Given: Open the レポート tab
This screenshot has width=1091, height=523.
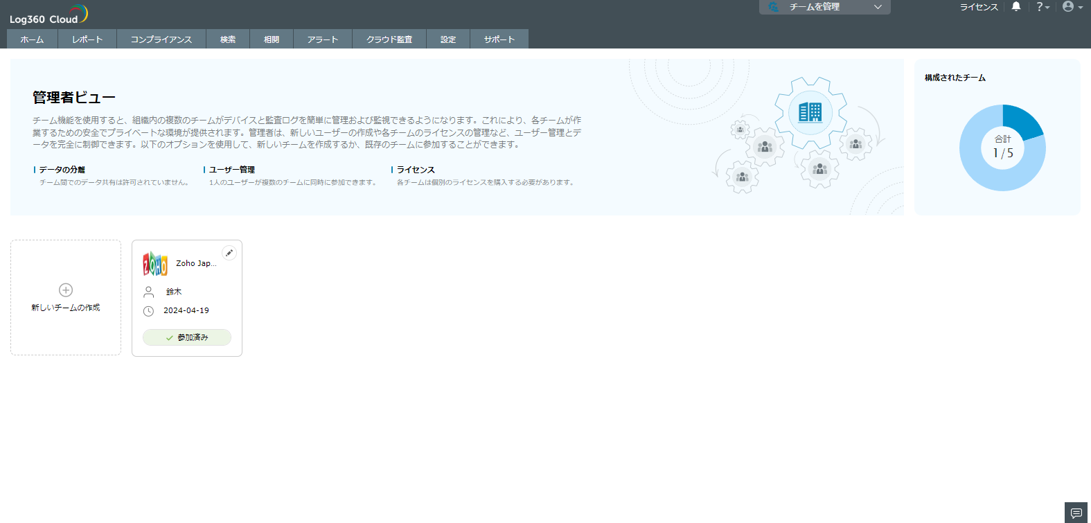Looking at the screenshot, I should pos(87,39).
